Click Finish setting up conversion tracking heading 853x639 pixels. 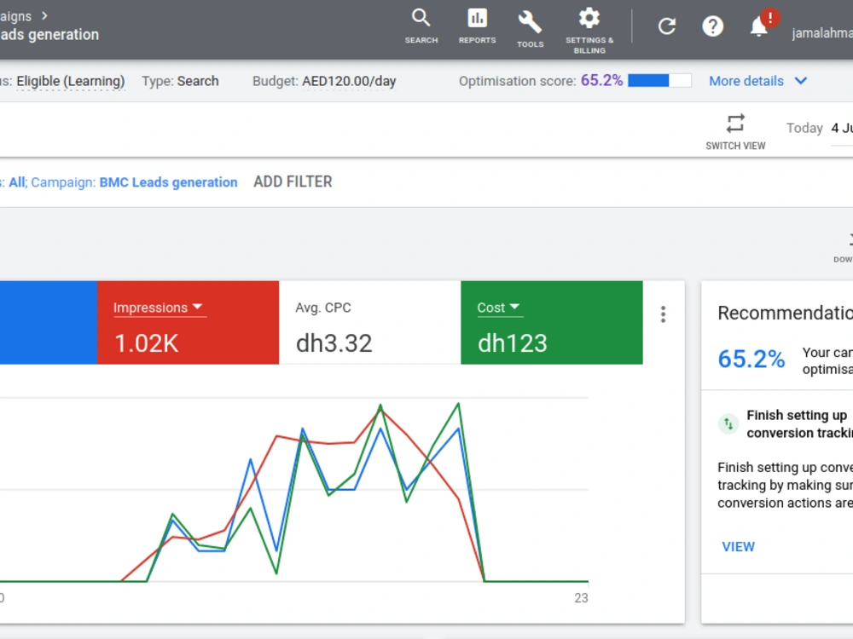pyautogui.click(x=800, y=423)
